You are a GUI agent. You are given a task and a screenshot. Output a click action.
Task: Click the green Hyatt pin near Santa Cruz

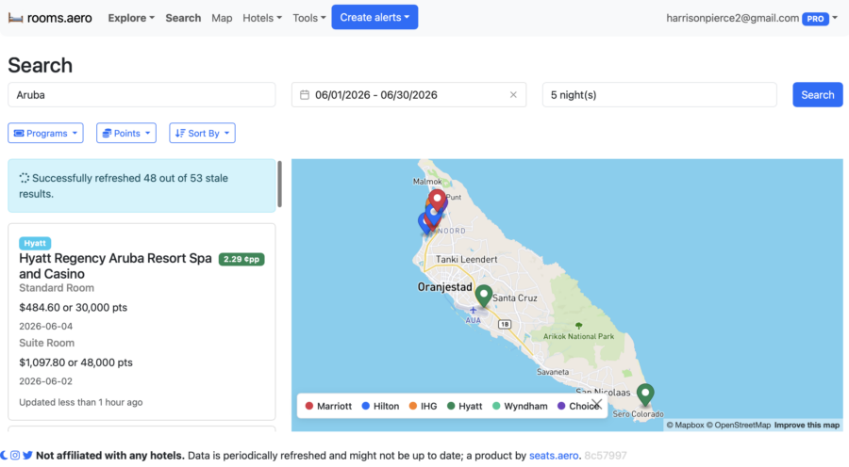(484, 297)
